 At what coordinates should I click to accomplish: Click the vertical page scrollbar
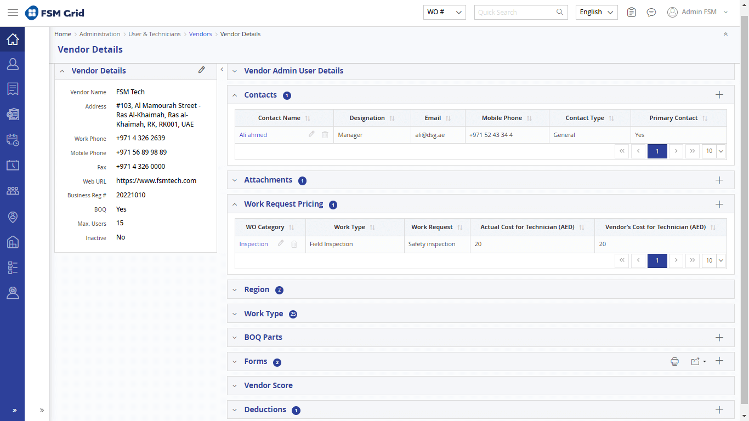point(744,210)
